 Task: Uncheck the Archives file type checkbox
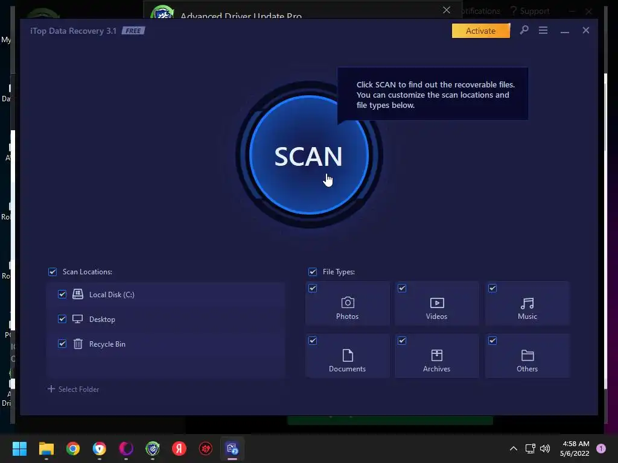[x=402, y=341]
